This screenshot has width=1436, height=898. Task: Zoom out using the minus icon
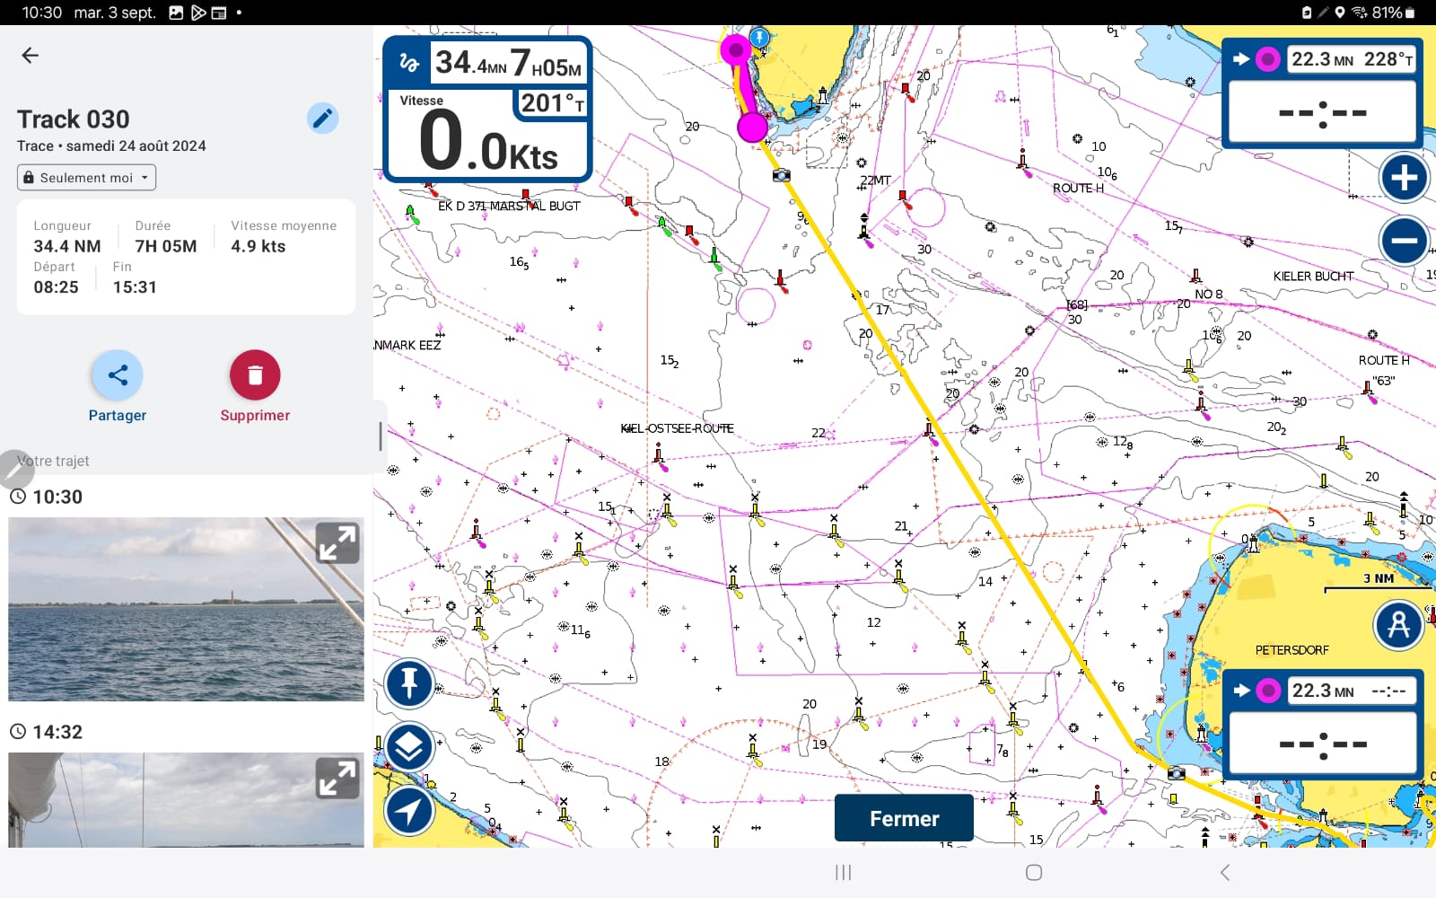pyautogui.click(x=1403, y=240)
